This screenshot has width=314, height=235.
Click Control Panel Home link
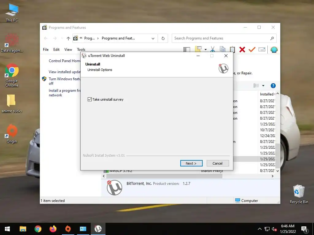click(x=64, y=61)
